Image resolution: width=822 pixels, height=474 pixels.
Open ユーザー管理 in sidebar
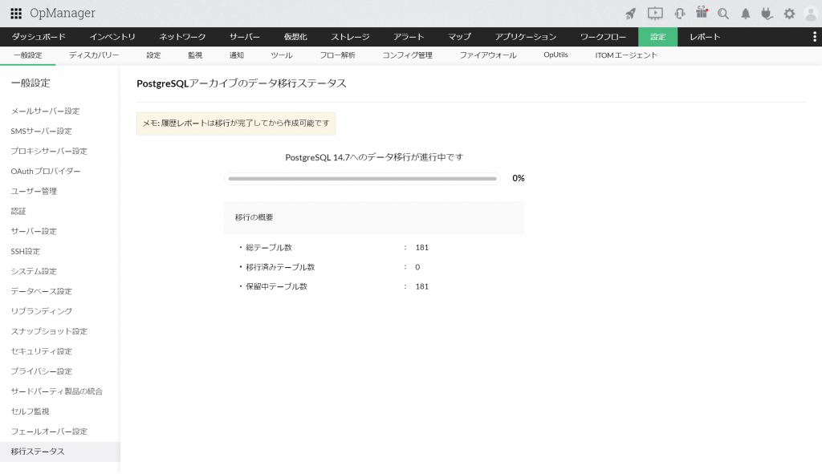[x=34, y=191]
